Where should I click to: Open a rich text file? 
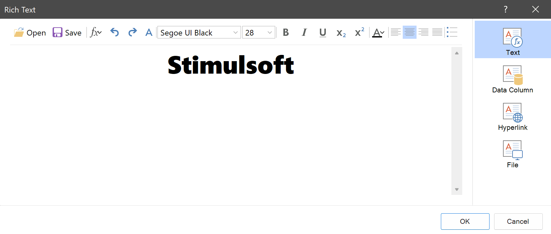30,33
